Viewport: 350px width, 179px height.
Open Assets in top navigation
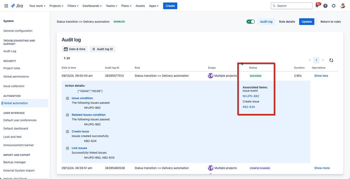tap(140, 6)
